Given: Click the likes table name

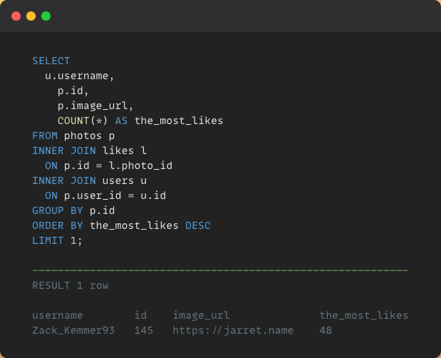Looking at the screenshot, I should tap(118, 150).
